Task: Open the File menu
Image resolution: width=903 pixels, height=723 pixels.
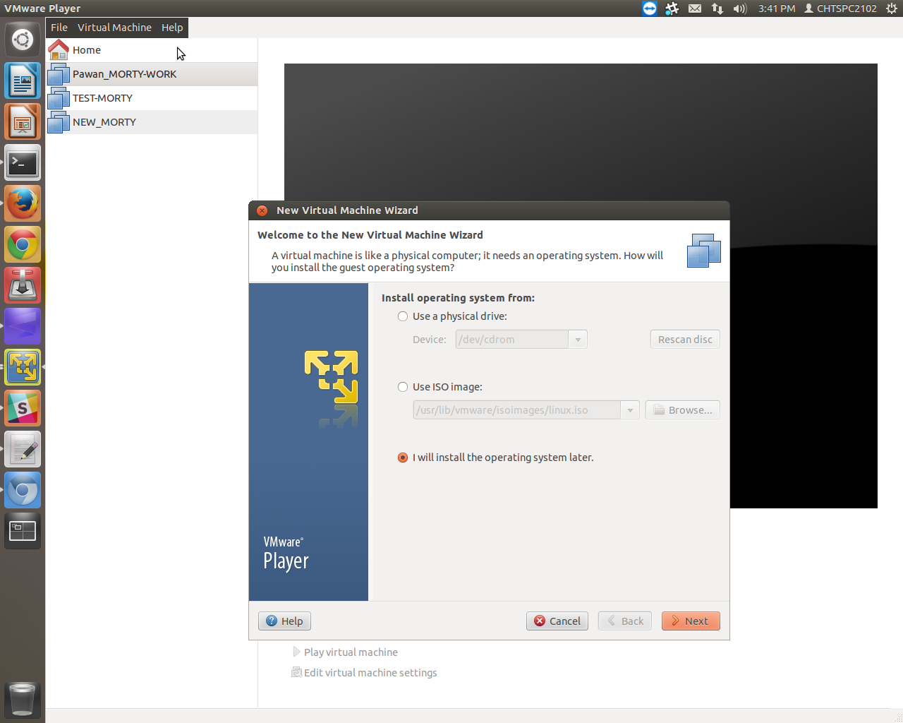Action: (x=59, y=28)
